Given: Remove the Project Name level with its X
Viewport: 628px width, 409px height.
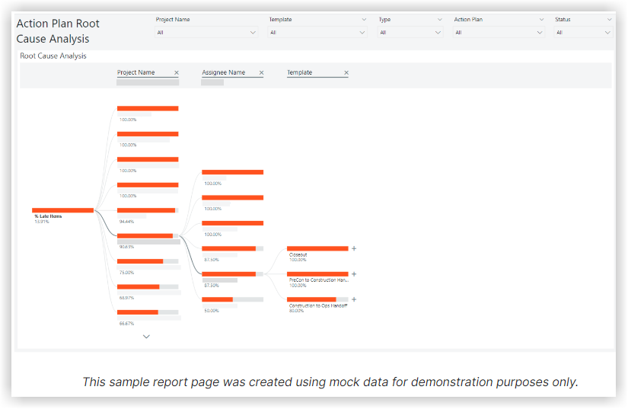Looking at the screenshot, I should tap(177, 73).
